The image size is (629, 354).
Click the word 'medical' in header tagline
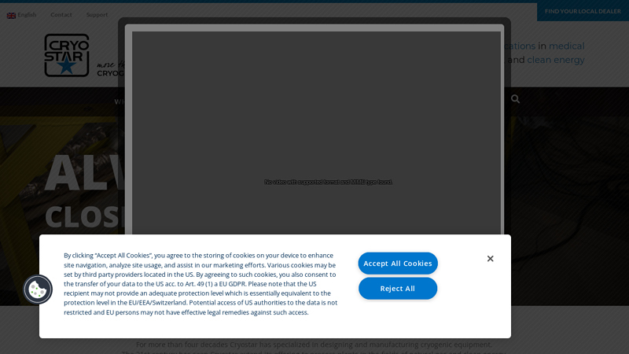click(x=566, y=46)
